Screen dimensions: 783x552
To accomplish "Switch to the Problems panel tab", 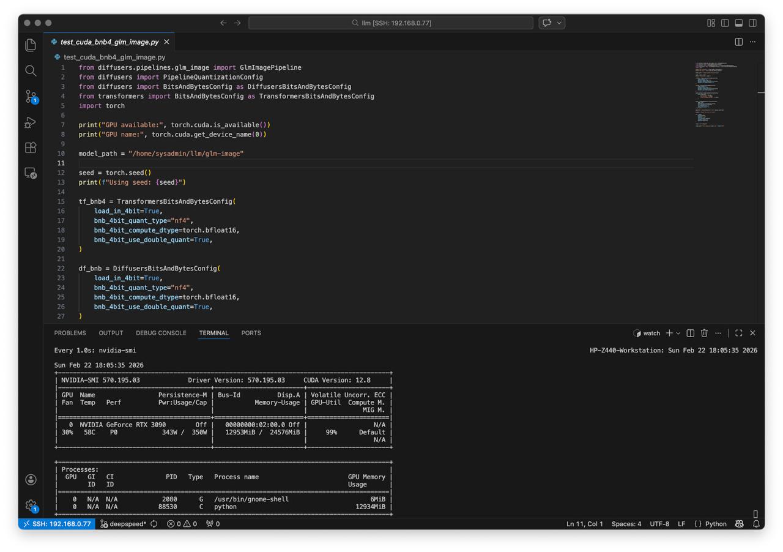I will (x=70, y=333).
